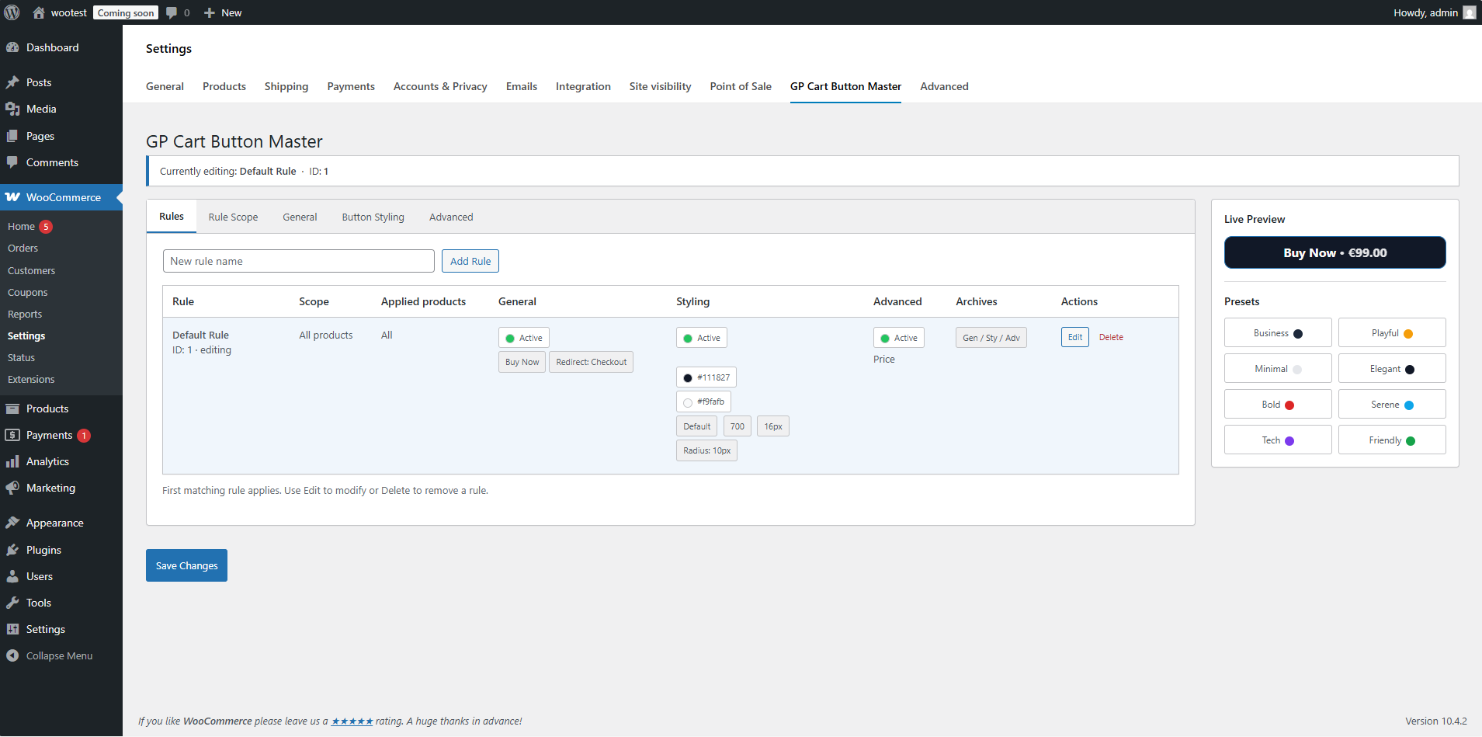Toggle the Active status under Advanced column
The height and width of the screenshot is (737, 1482).
coord(899,338)
